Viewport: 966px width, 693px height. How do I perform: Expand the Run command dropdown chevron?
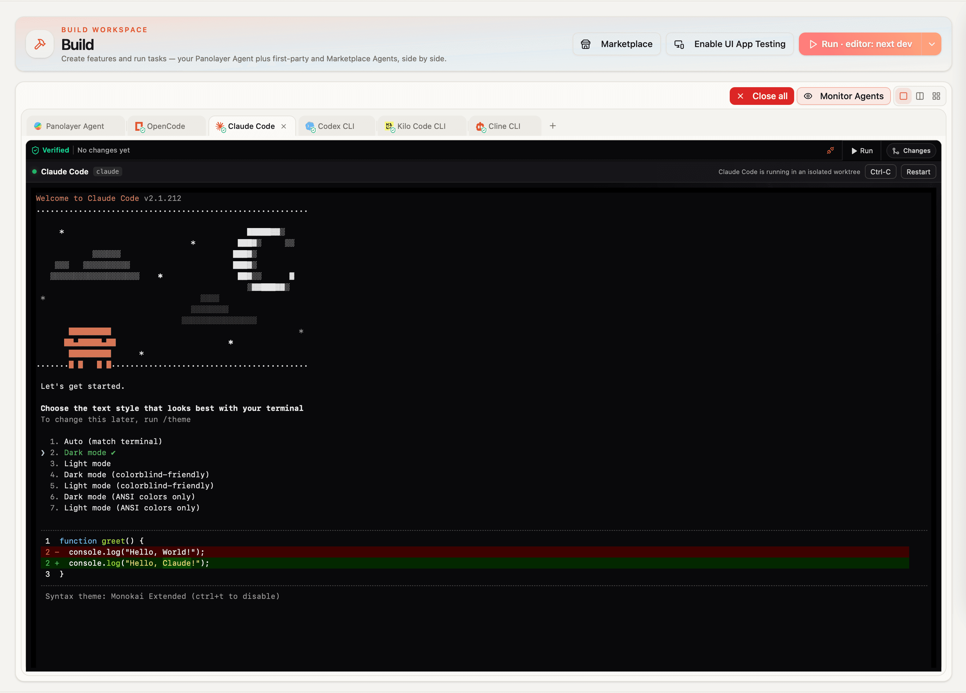[x=932, y=44]
